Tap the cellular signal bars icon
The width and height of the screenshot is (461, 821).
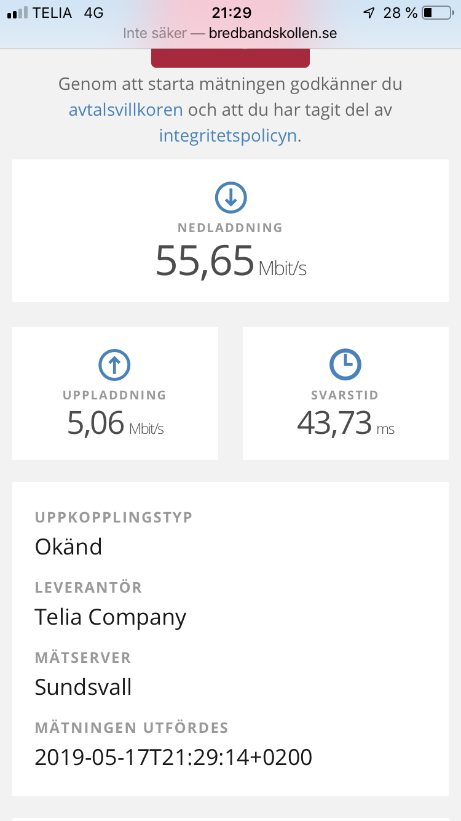pyautogui.click(x=17, y=13)
